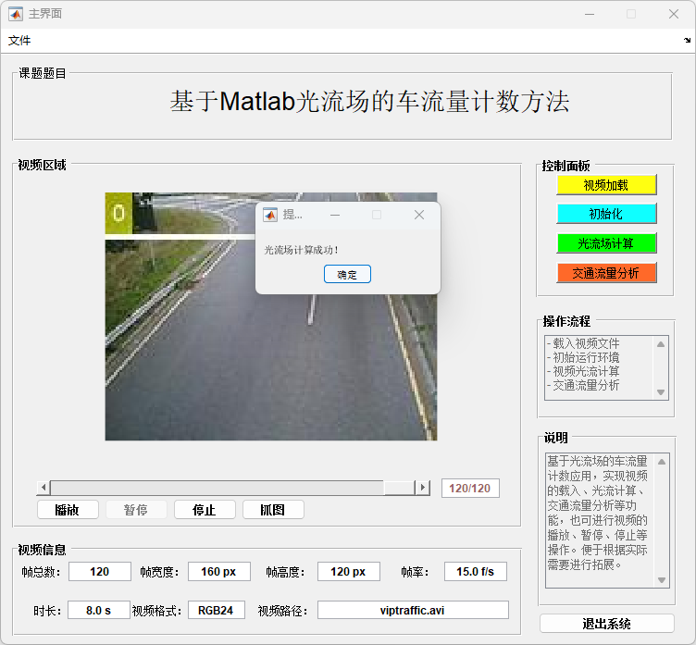Image resolution: width=696 pixels, height=645 pixels.
Task: Click the slider's left arrow button
Action: pos(43,488)
